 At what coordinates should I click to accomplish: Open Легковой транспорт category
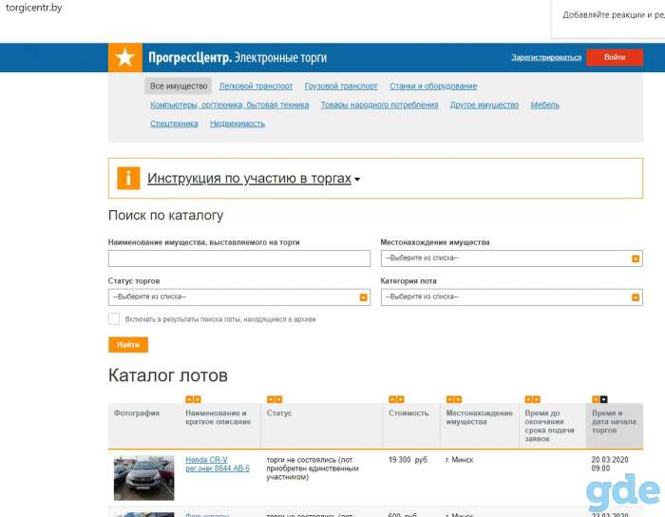[x=256, y=86]
